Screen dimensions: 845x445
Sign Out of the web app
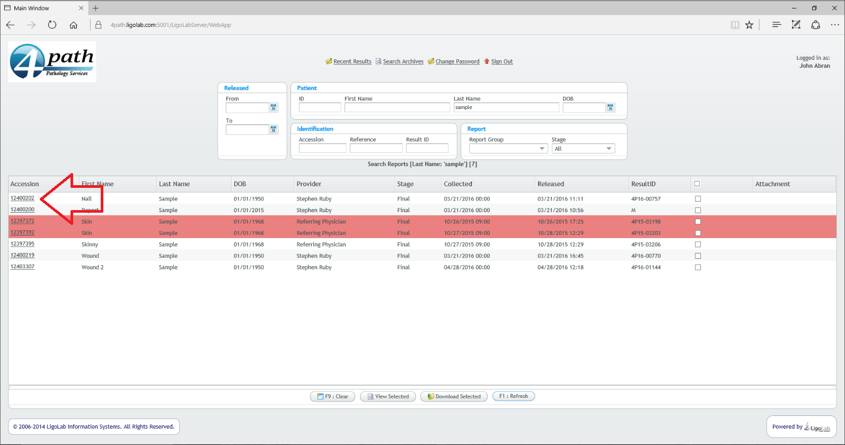[501, 61]
